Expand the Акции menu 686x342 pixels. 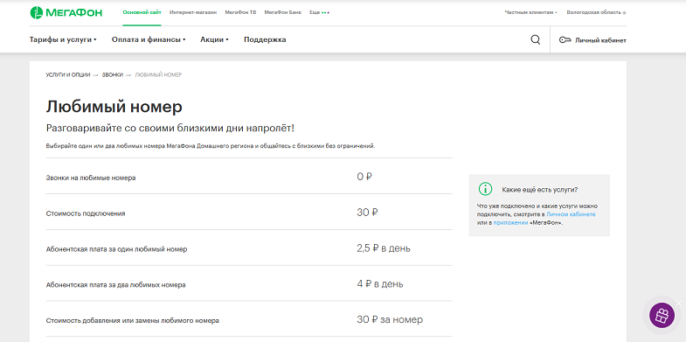point(215,40)
